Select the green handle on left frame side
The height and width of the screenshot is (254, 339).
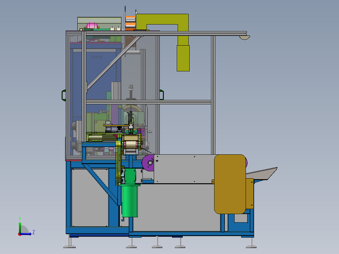click(x=64, y=95)
